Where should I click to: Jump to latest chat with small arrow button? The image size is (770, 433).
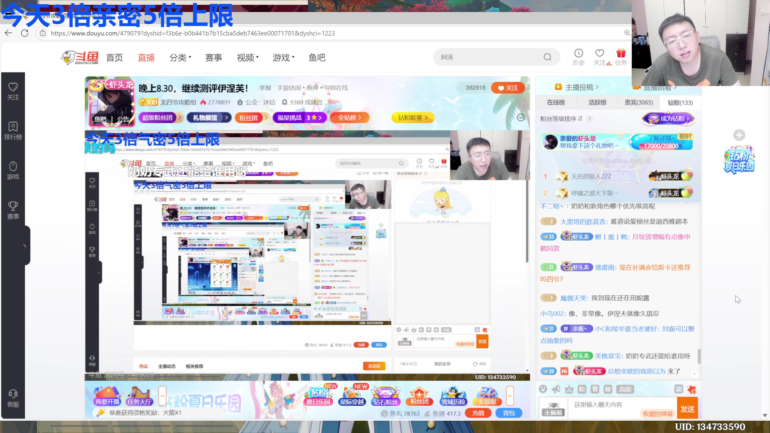[x=695, y=374]
